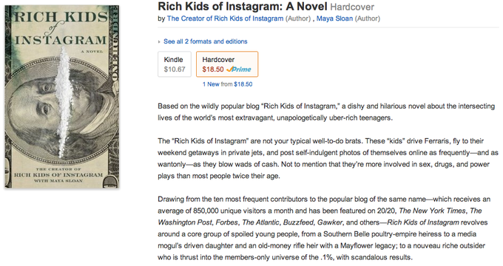Click the Prime logo icon
The height and width of the screenshot is (266, 503).
(239, 69)
